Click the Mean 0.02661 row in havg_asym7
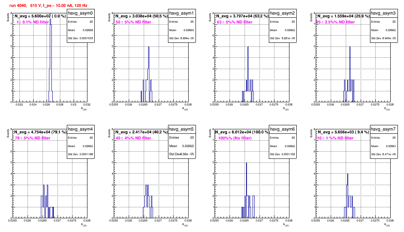Screen dimensions: 404x232 click(x=383, y=146)
